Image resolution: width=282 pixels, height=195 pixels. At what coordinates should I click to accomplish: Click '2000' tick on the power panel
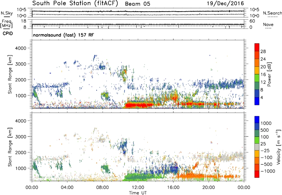point(20,80)
